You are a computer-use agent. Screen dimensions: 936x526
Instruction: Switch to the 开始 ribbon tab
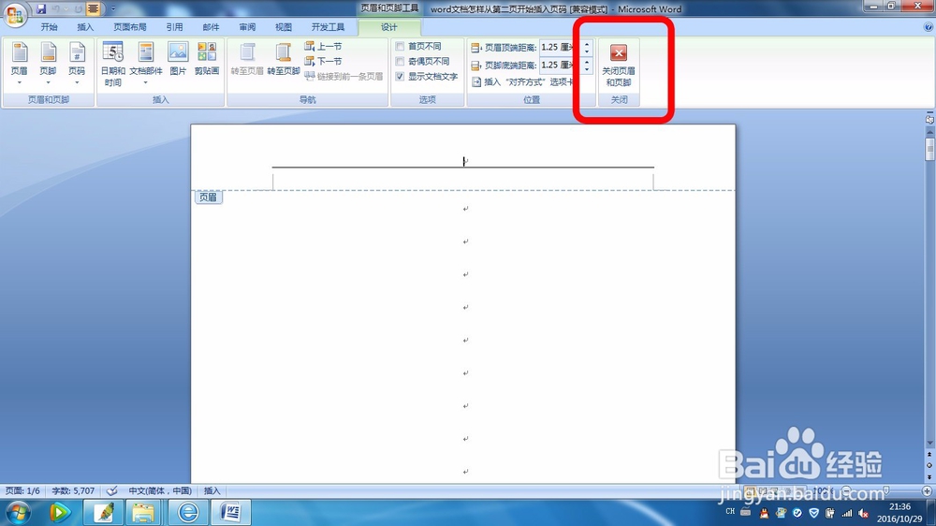tap(49, 27)
